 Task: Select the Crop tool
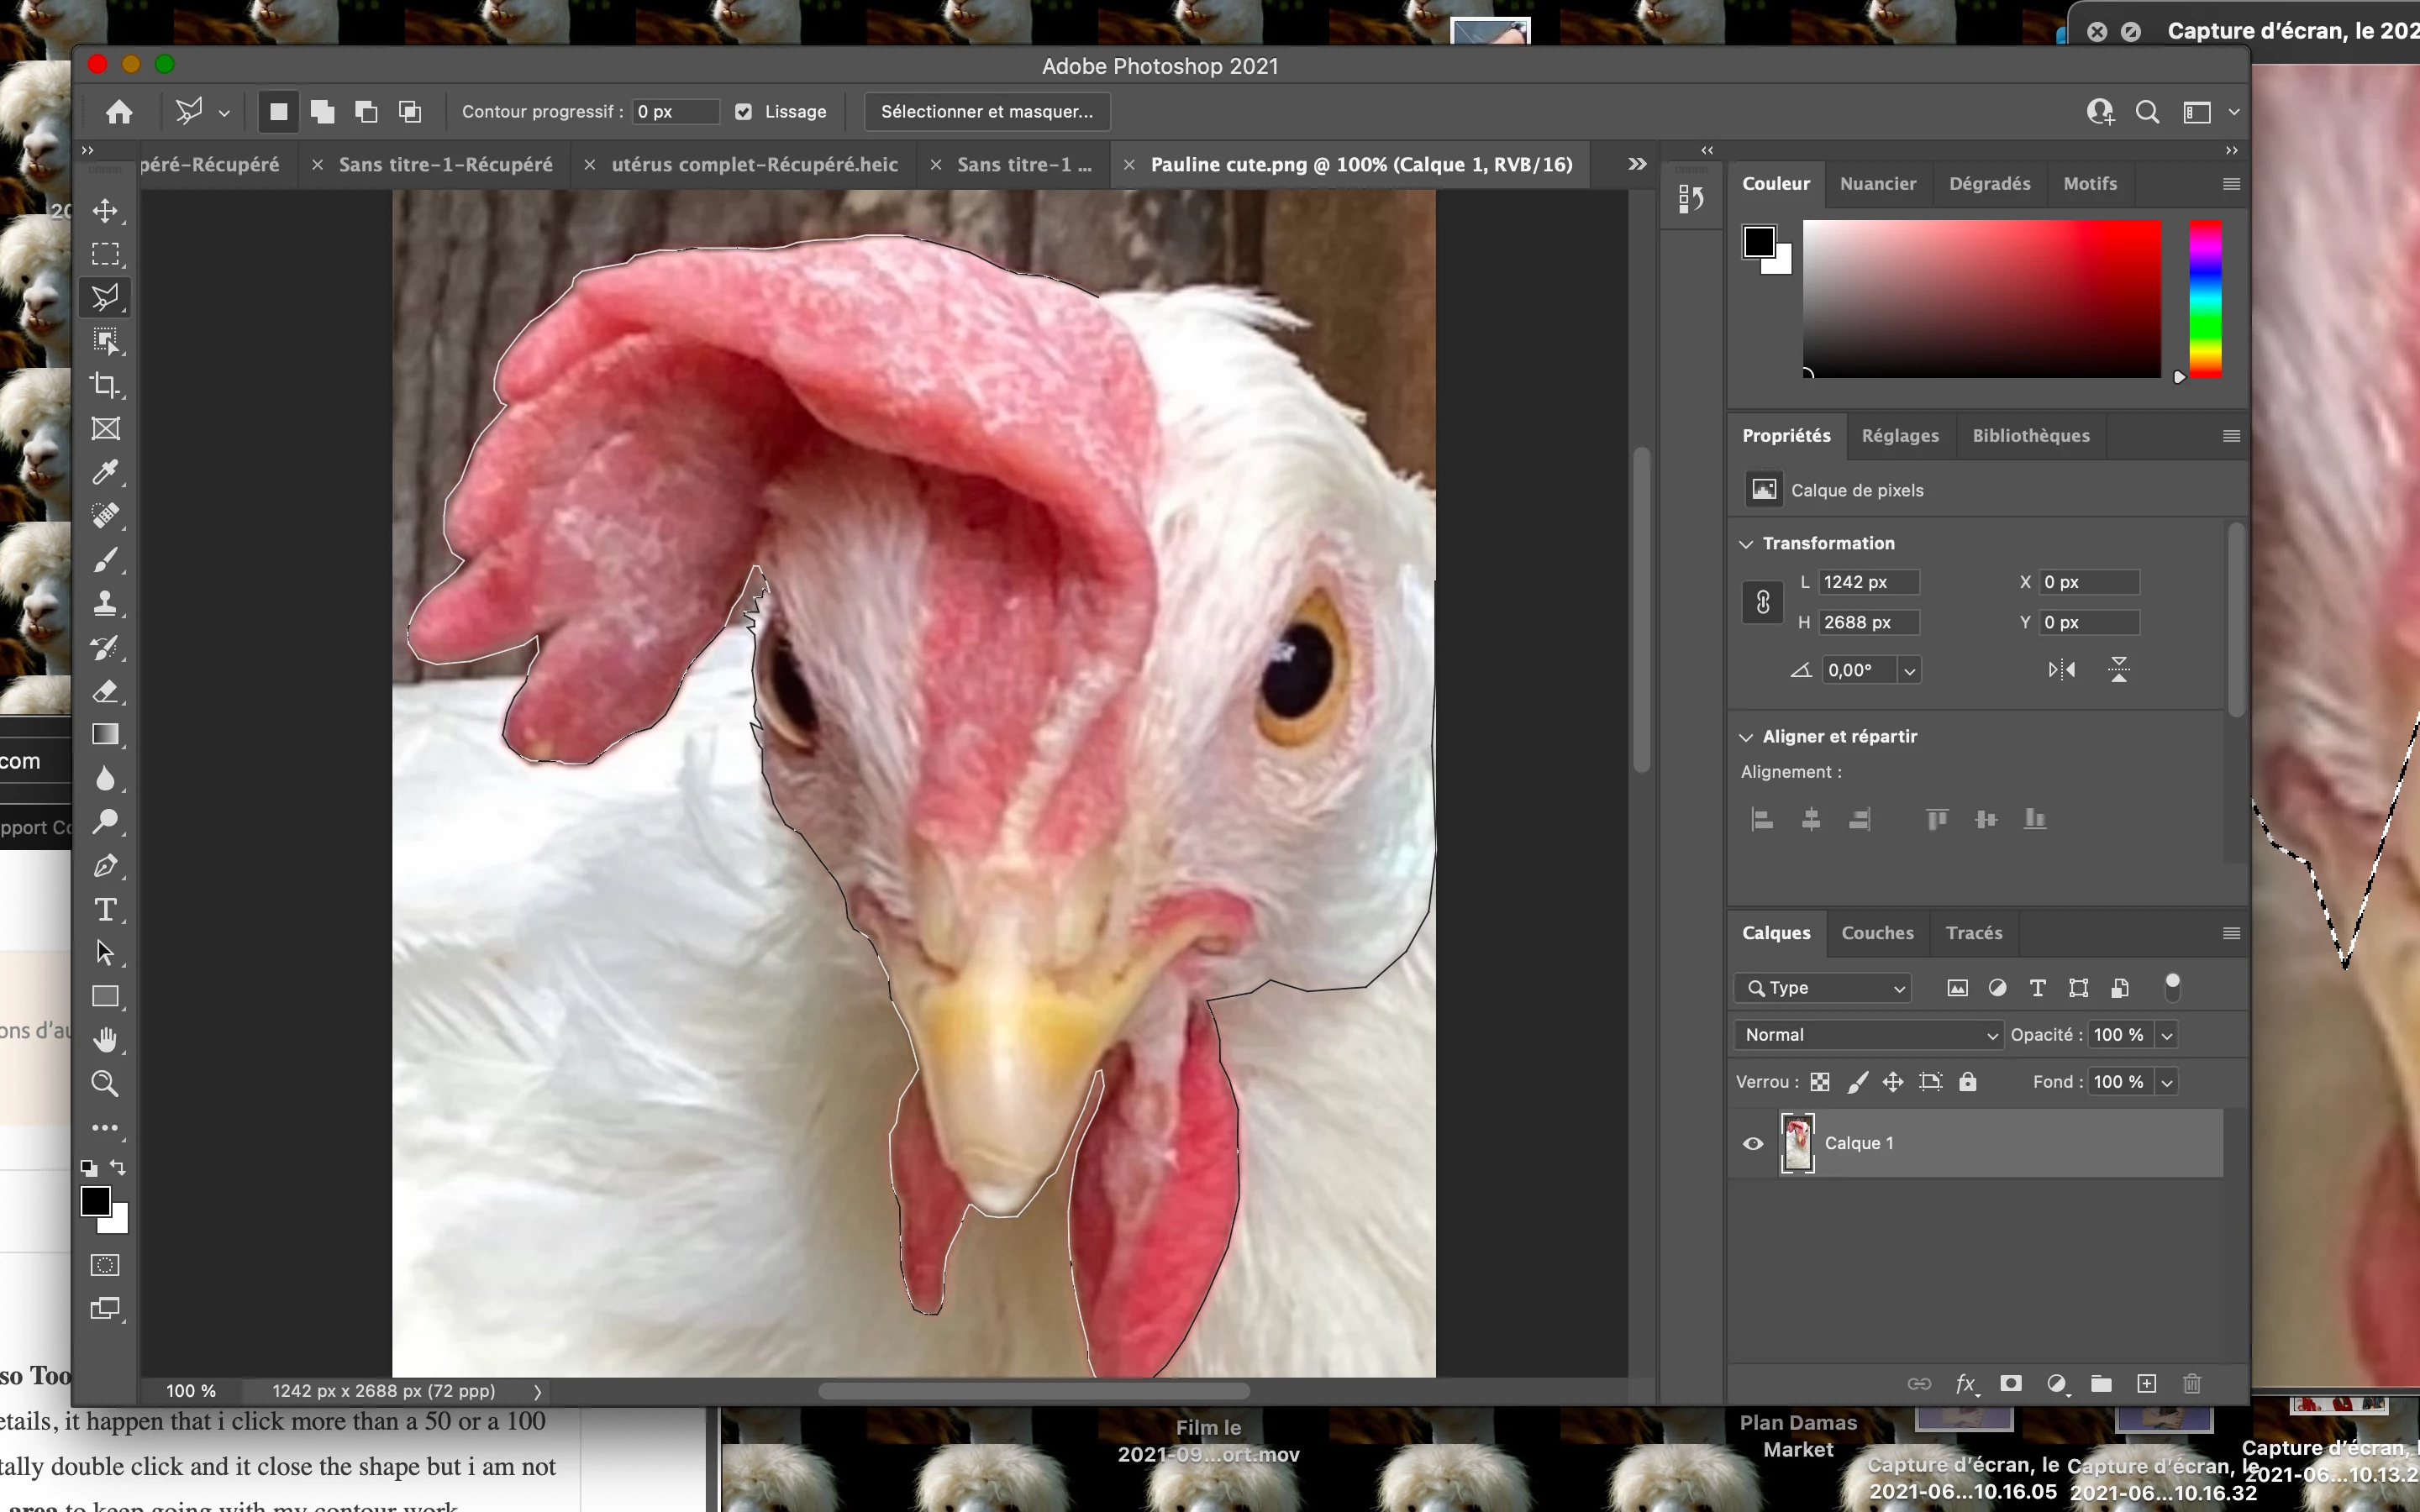tap(105, 385)
